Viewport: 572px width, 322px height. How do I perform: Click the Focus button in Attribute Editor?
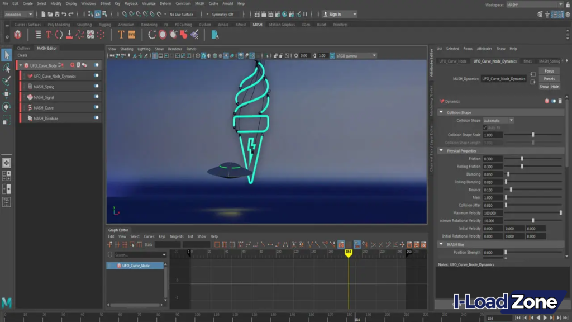(548, 71)
